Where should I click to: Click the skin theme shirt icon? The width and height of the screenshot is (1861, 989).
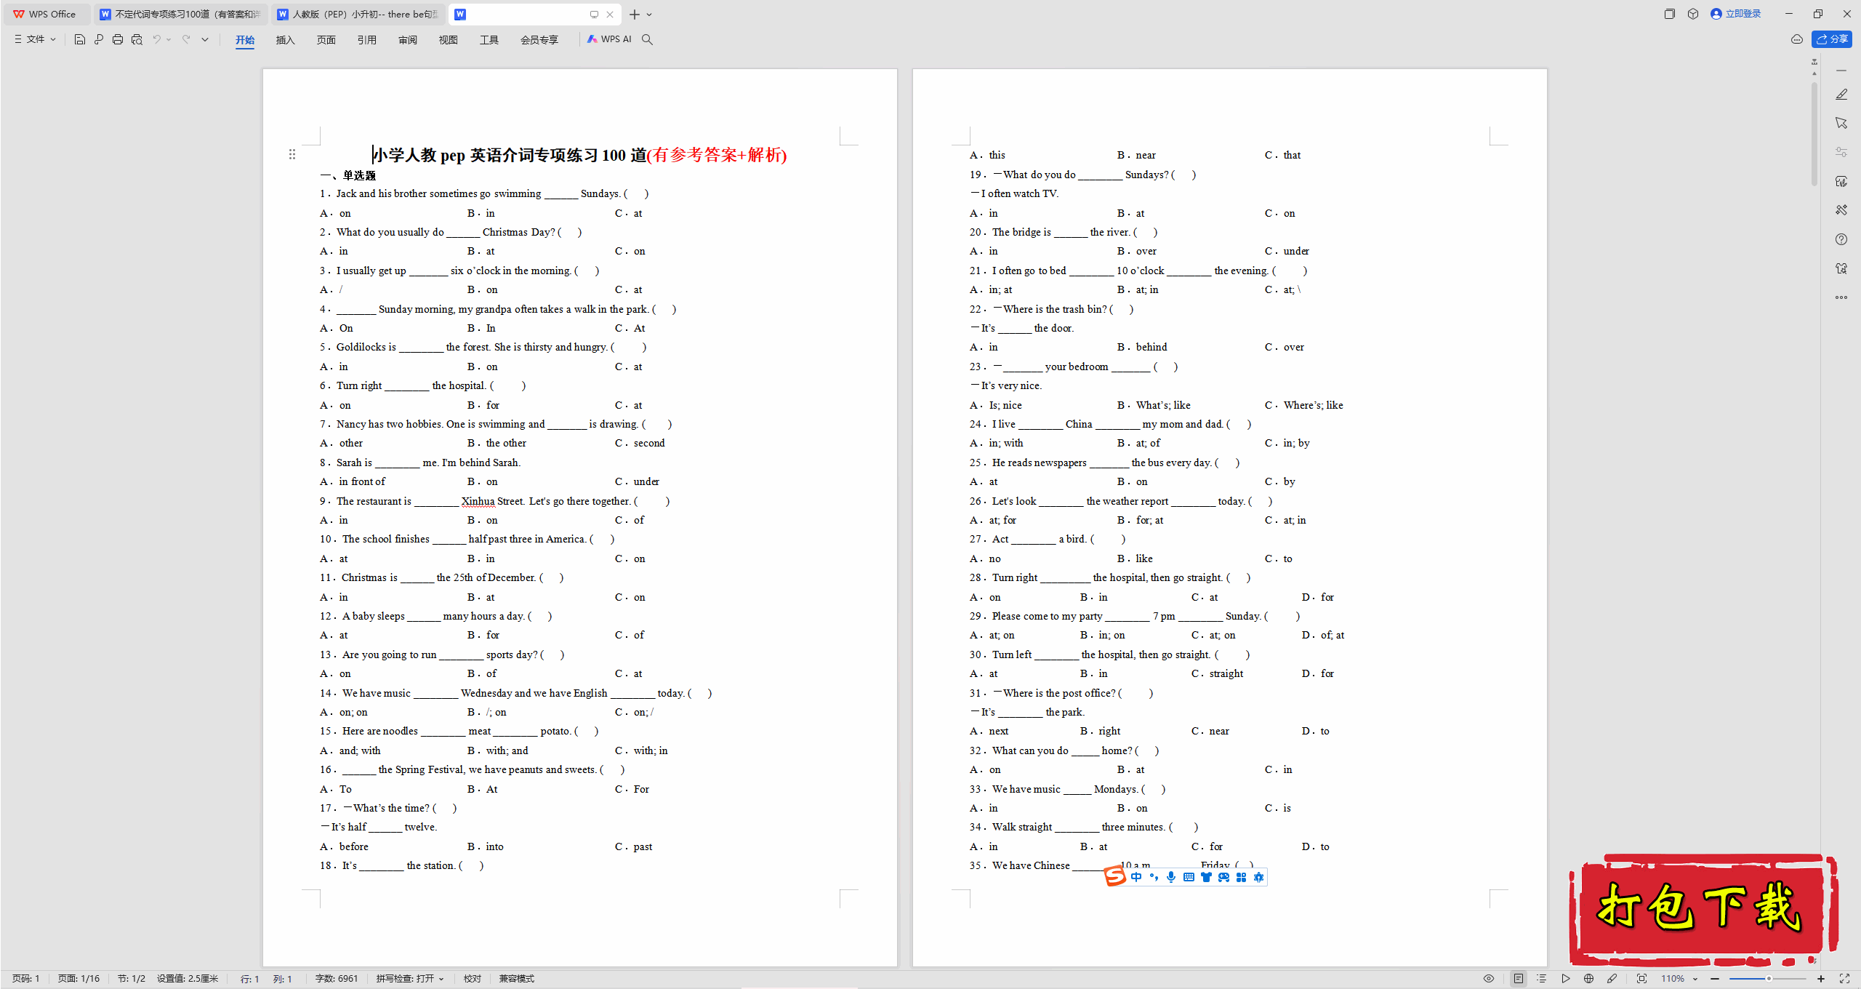tap(1841, 268)
